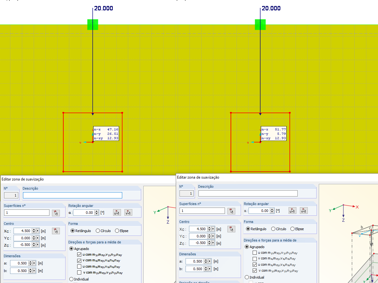Select Círculo shape in right dialog
This screenshot has width=378, height=283.
point(279,229)
